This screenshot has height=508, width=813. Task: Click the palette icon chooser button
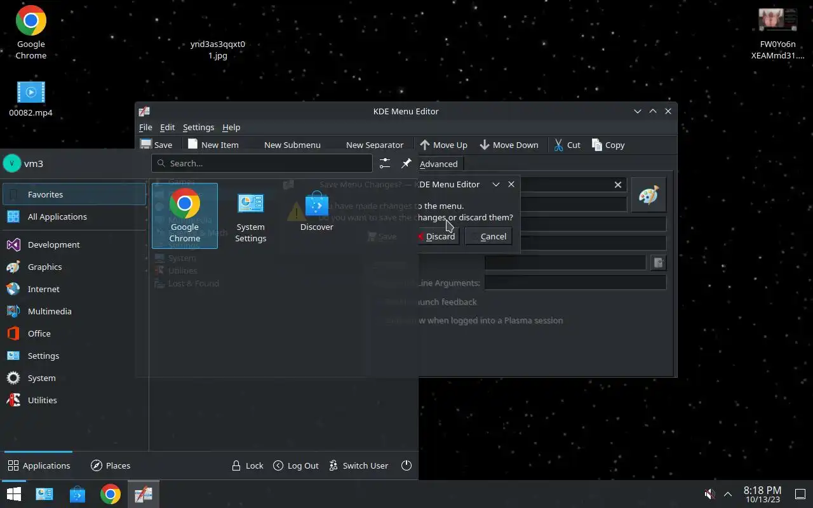coord(648,195)
